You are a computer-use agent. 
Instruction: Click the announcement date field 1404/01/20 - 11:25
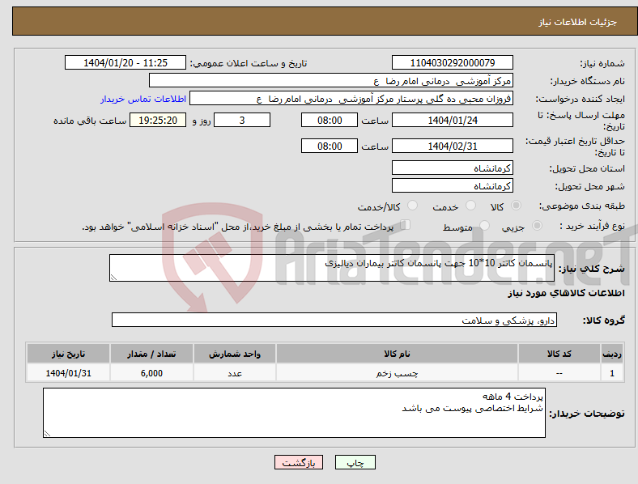[125, 62]
